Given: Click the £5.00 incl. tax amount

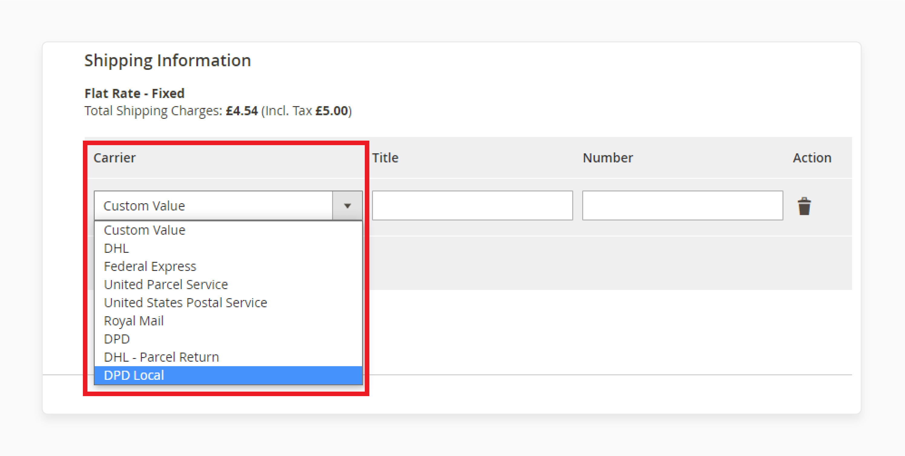Looking at the screenshot, I should [332, 111].
